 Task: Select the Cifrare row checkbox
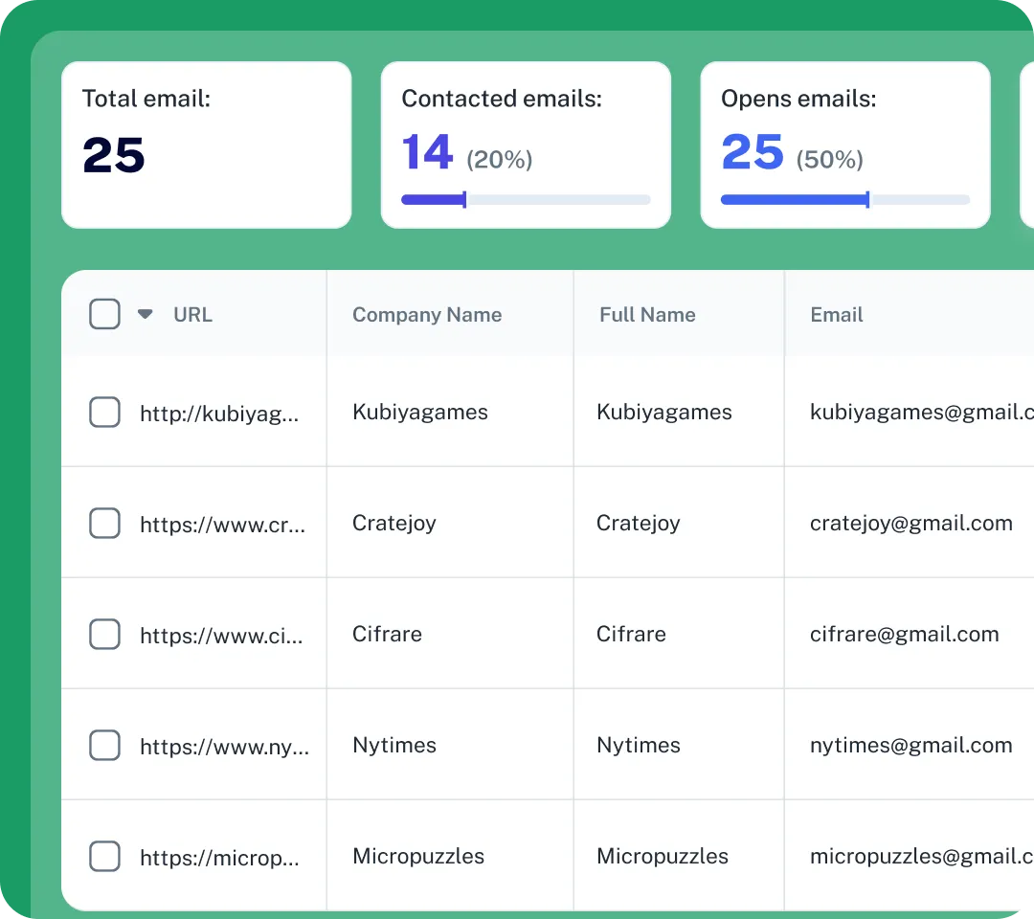click(104, 634)
